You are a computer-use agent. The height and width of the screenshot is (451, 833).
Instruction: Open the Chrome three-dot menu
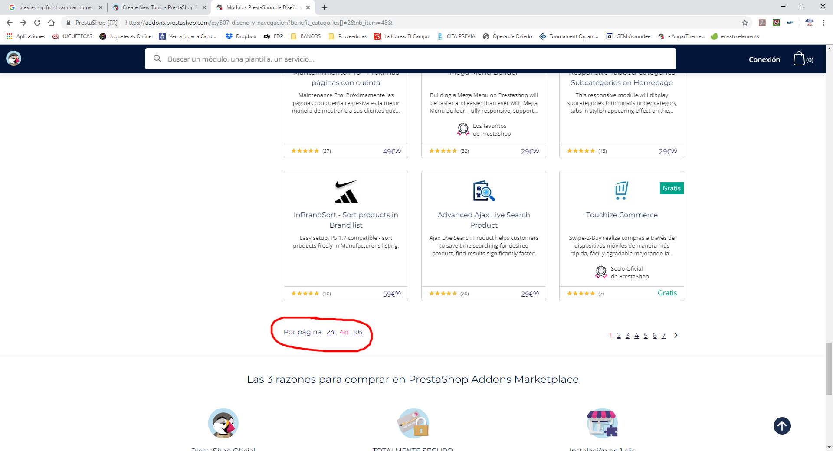tap(823, 23)
